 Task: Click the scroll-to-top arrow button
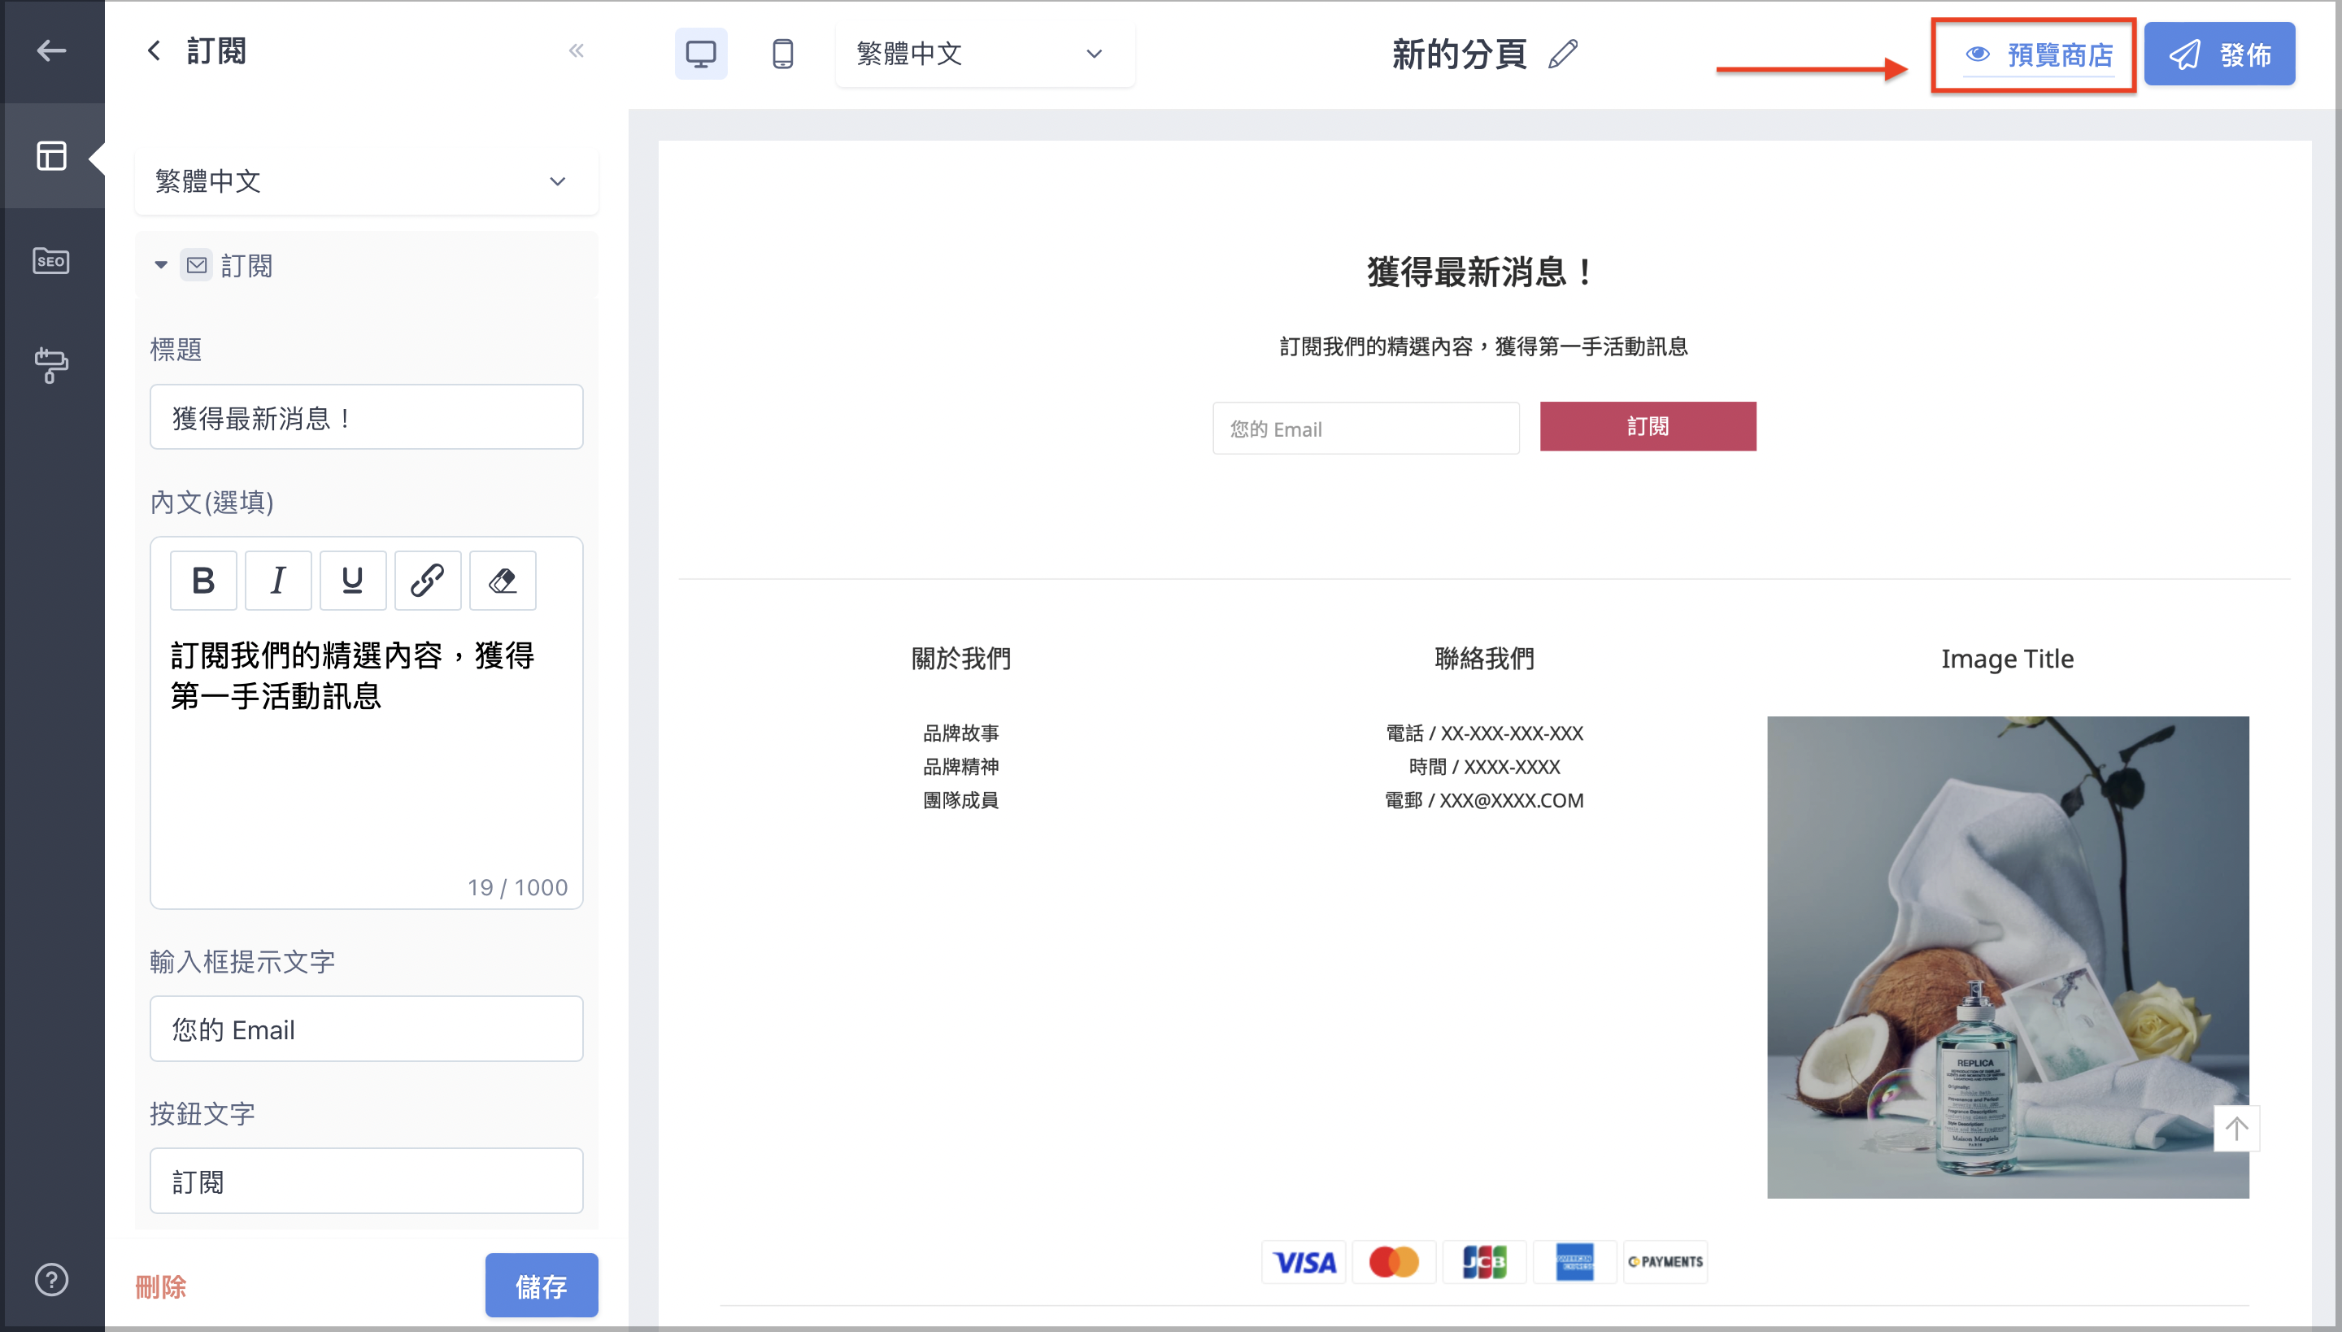[x=2236, y=1128]
